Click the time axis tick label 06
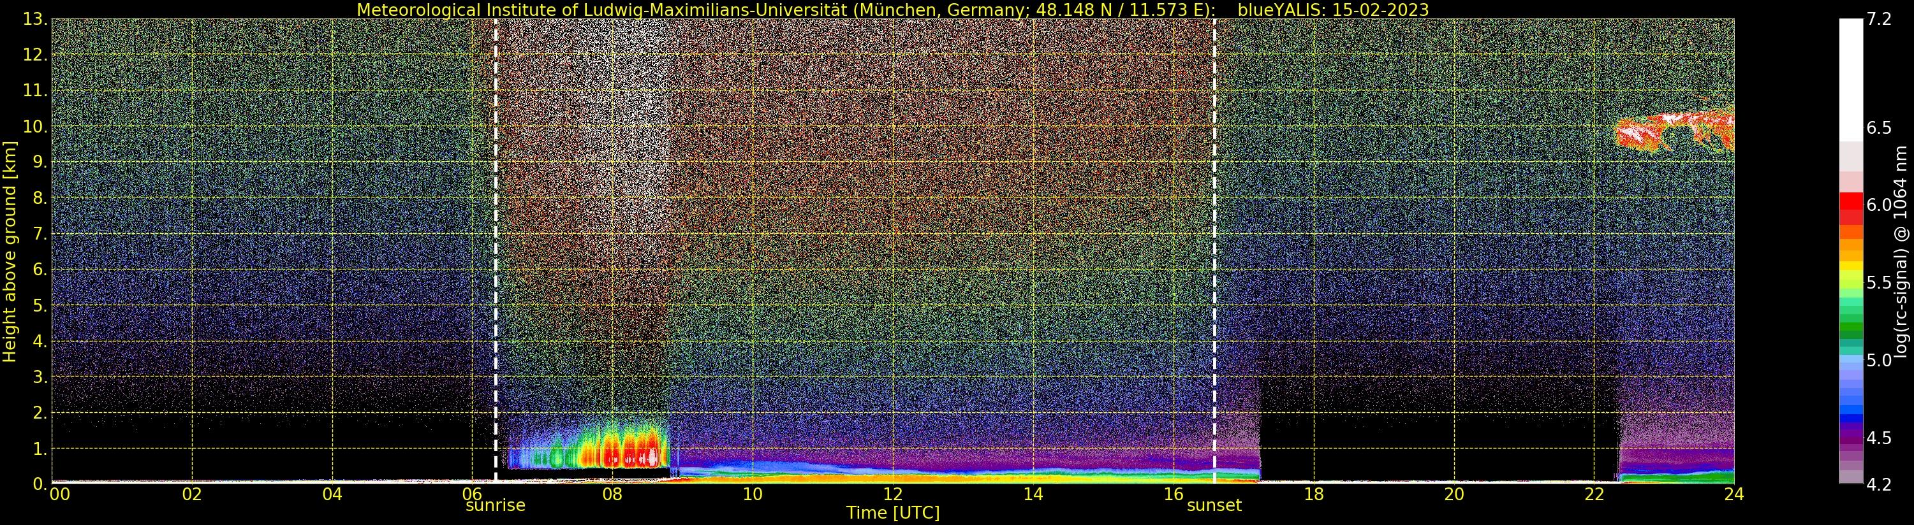 (x=472, y=494)
